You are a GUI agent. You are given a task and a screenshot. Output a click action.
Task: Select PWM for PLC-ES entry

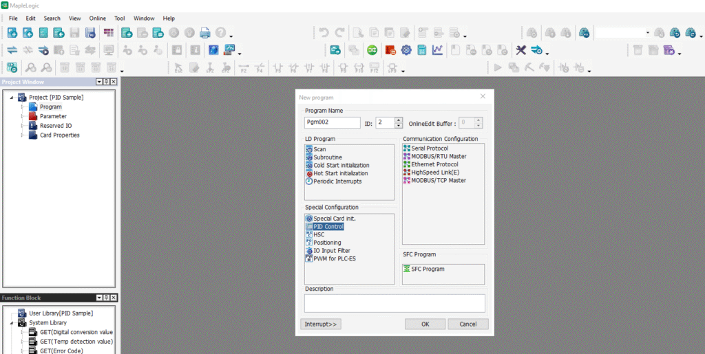click(x=335, y=259)
